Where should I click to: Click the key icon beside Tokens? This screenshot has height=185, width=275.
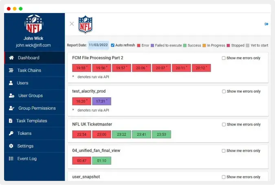point(11,133)
